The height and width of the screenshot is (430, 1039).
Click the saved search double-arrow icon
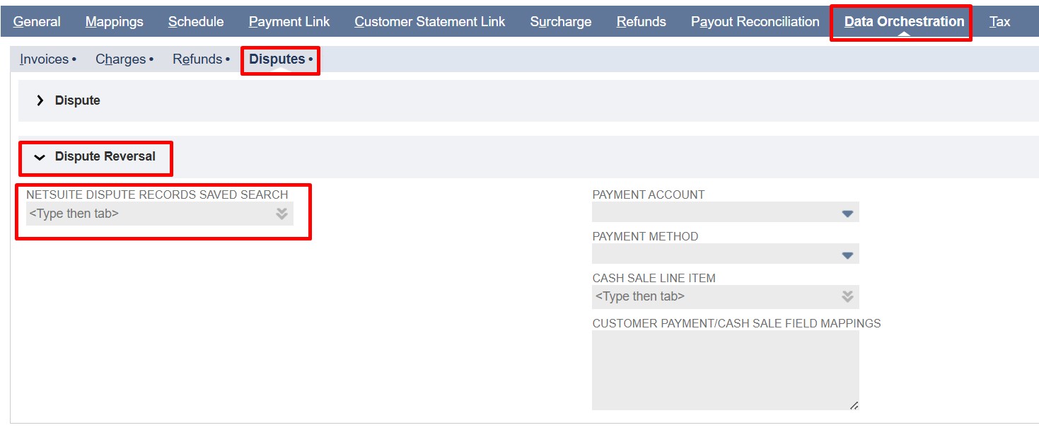[x=281, y=214]
